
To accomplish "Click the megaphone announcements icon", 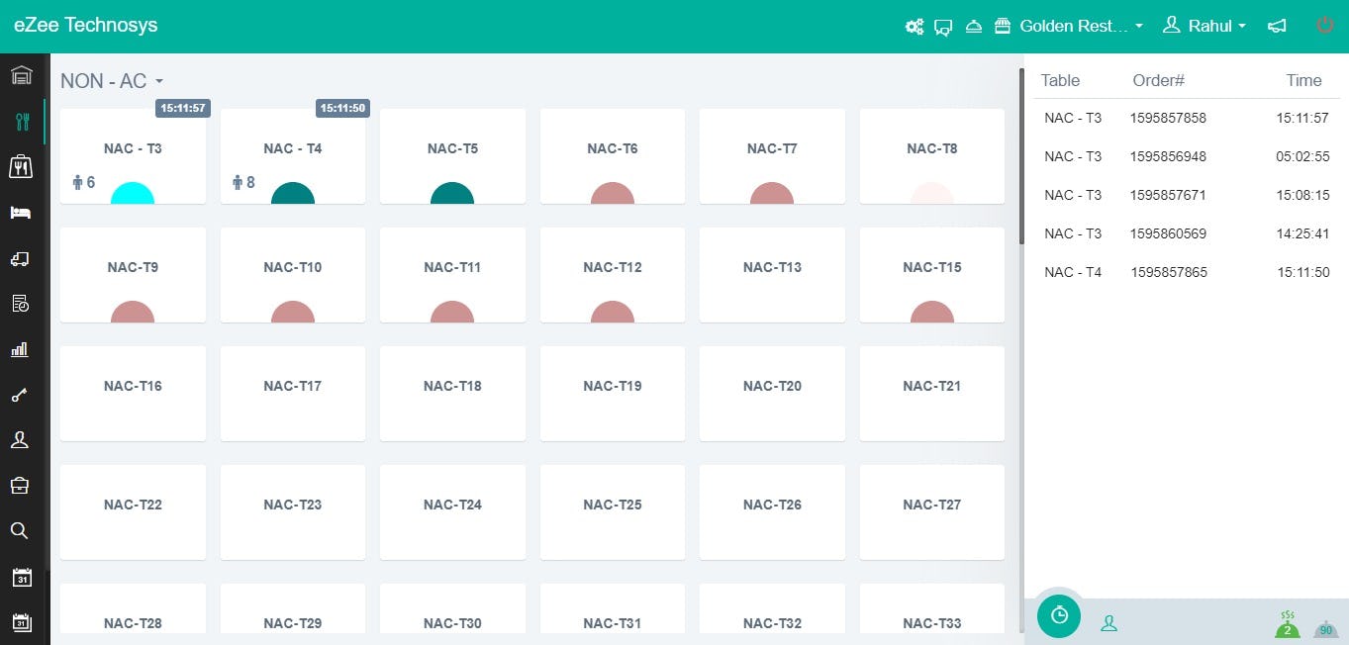I will pos(1277,27).
